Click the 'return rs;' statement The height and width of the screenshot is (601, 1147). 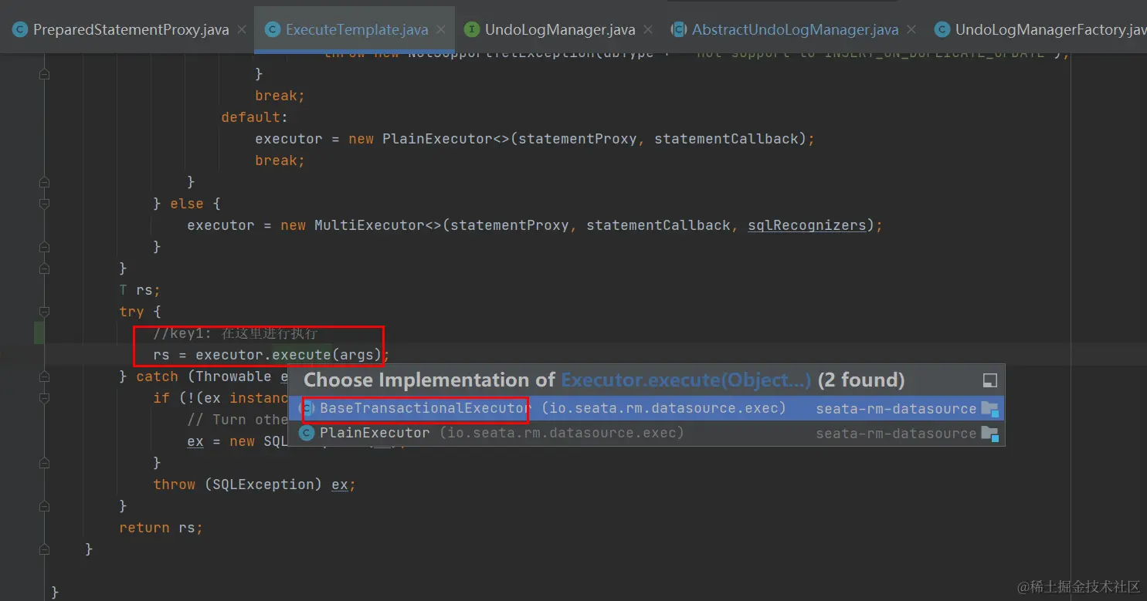[x=161, y=528]
